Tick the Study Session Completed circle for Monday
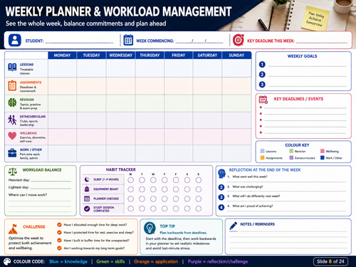This screenshot has height=267, width=356. (130, 209)
